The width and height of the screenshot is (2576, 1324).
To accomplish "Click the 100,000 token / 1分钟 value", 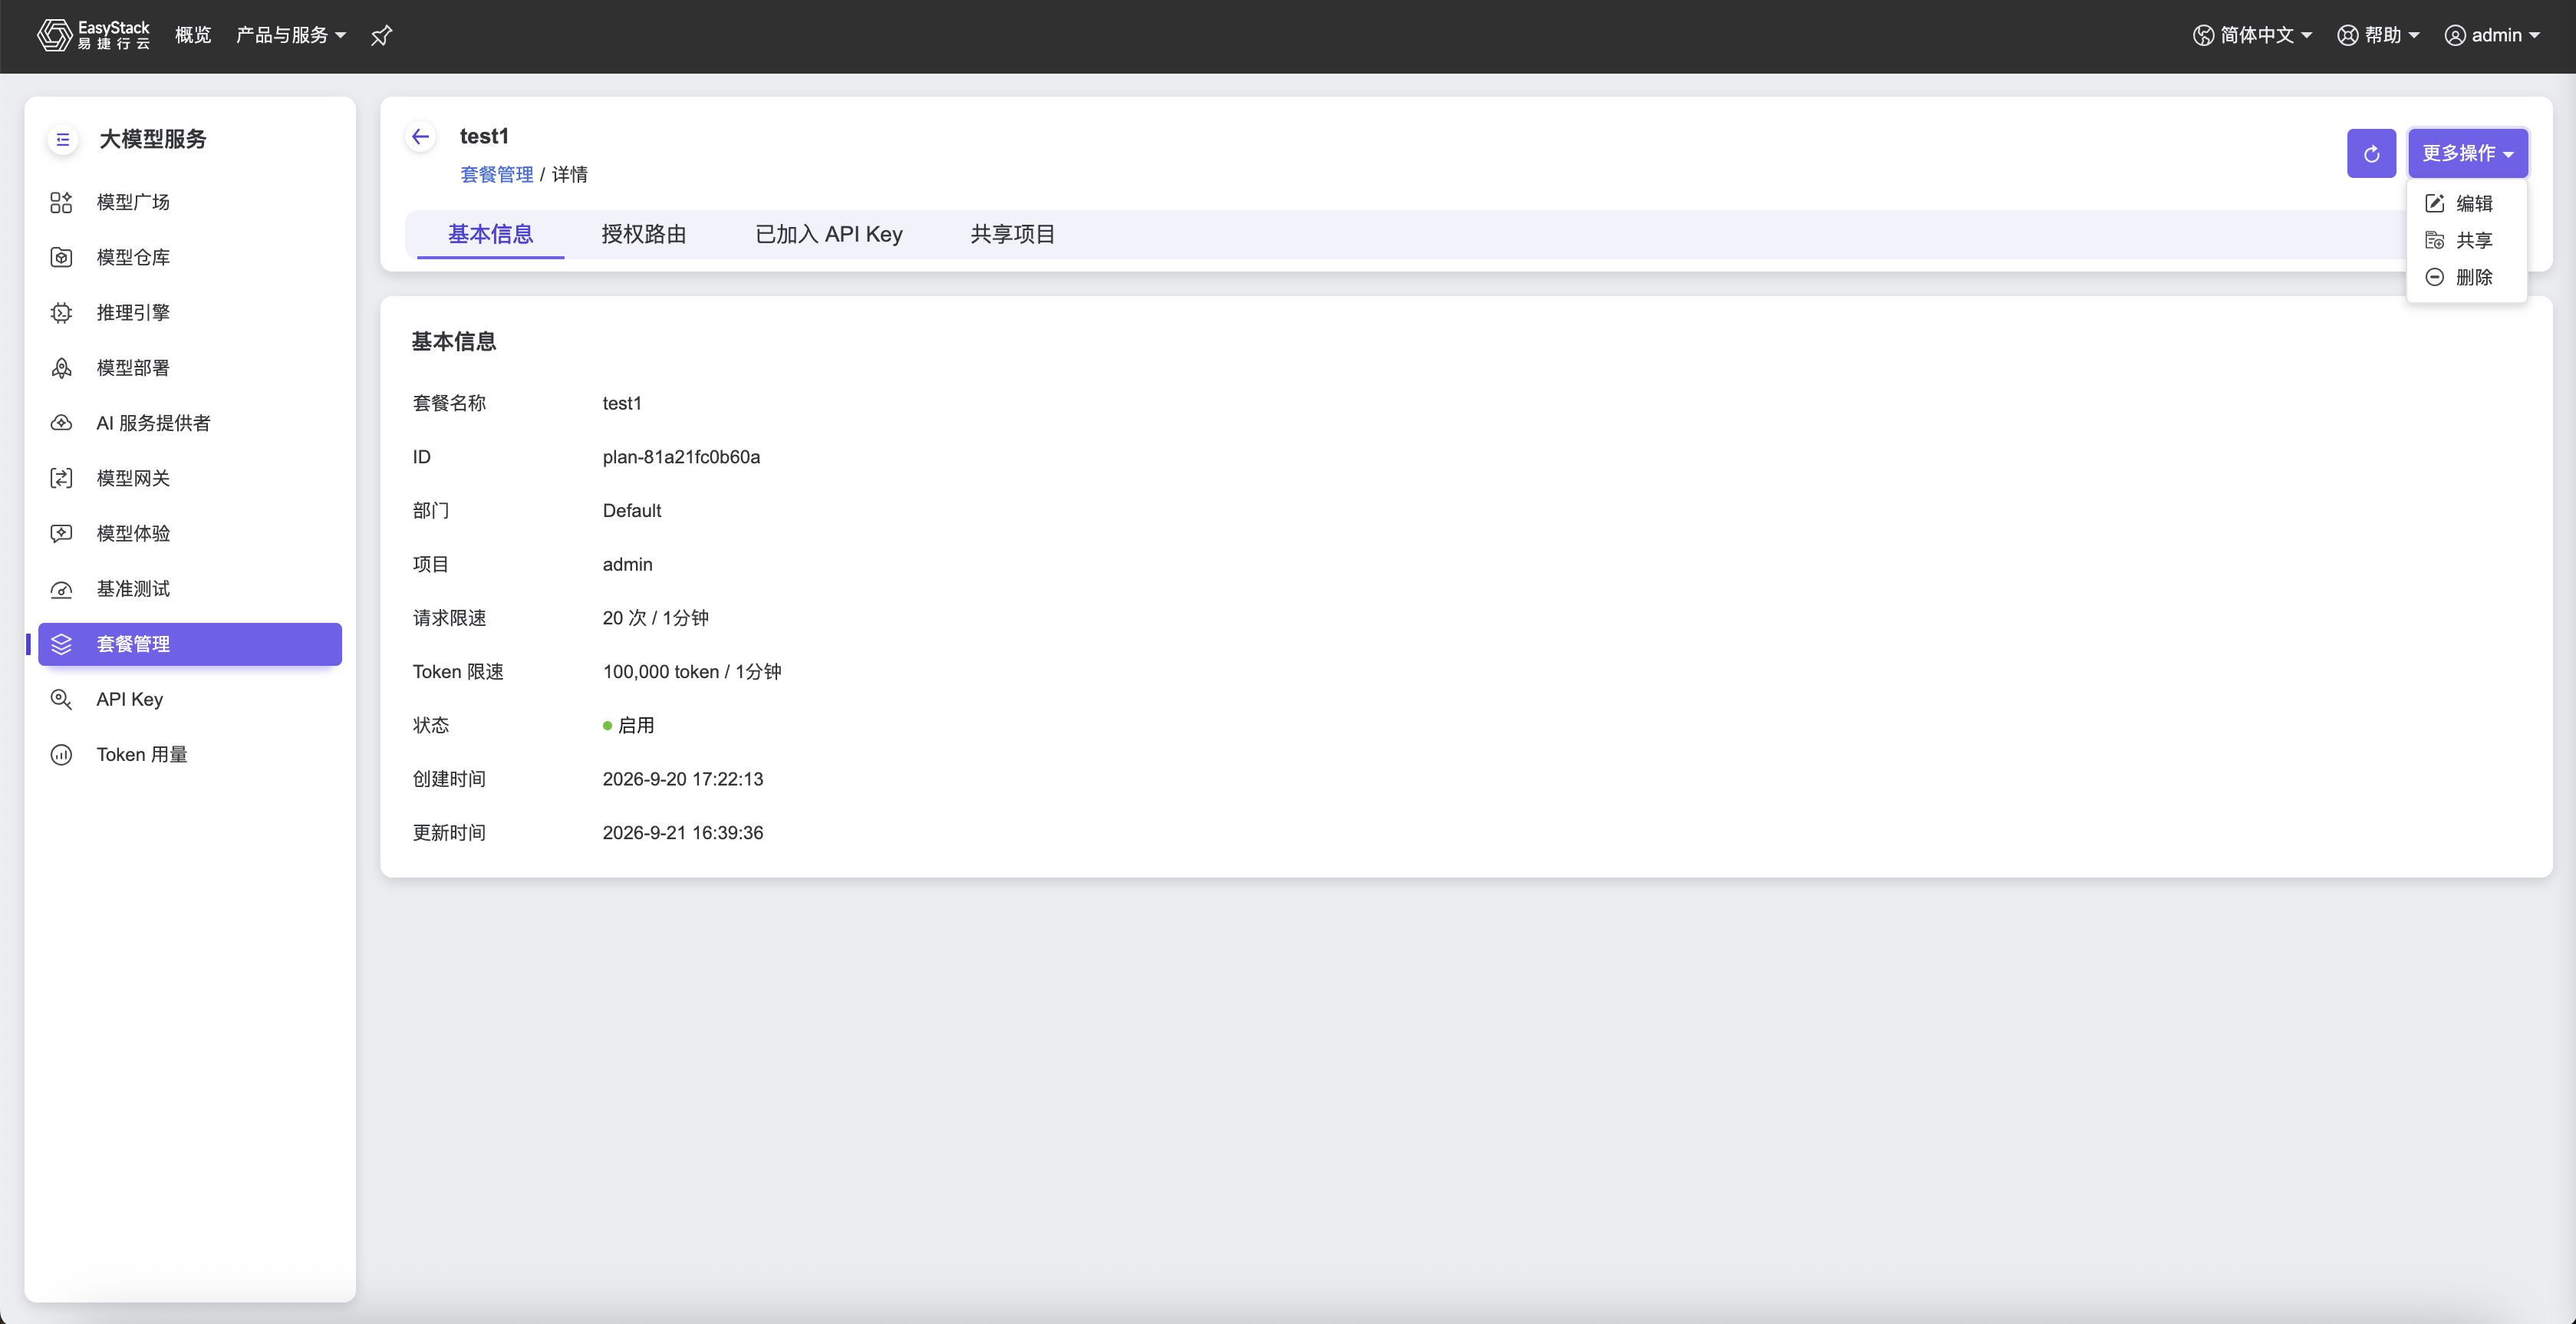I will point(692,672).
